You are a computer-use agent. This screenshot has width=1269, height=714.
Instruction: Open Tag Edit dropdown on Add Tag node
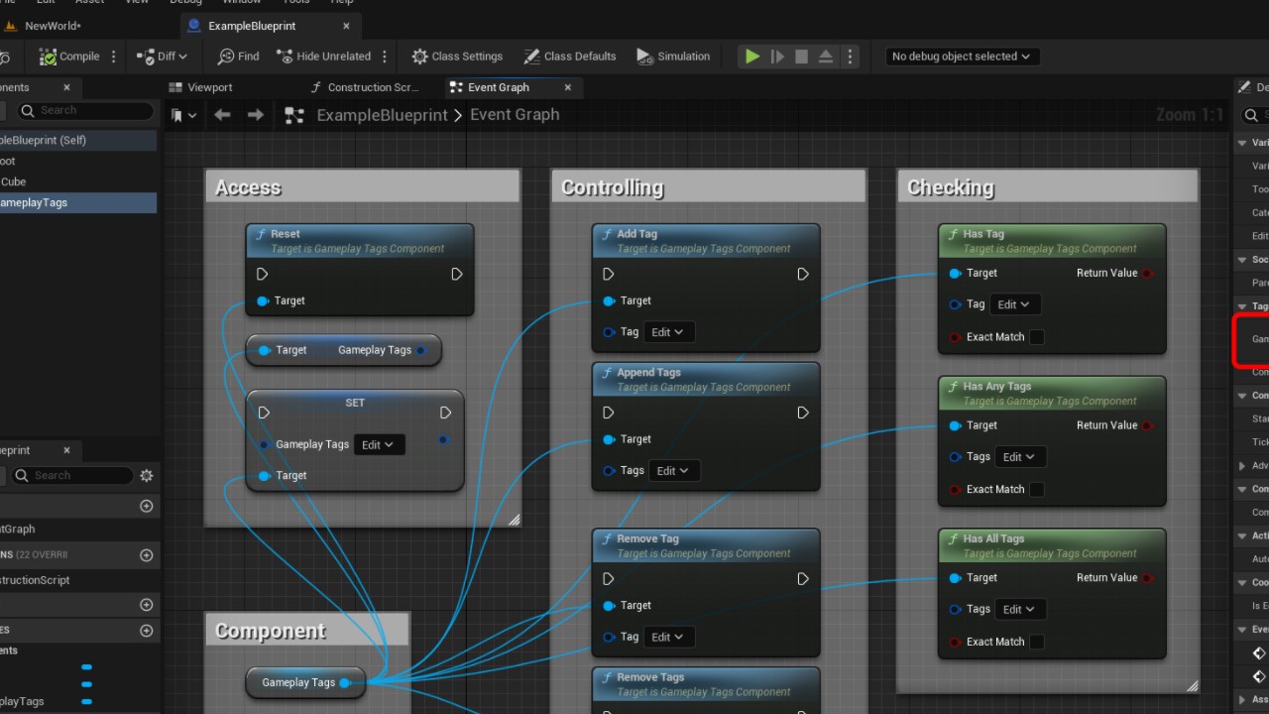[x=669, y=332]
